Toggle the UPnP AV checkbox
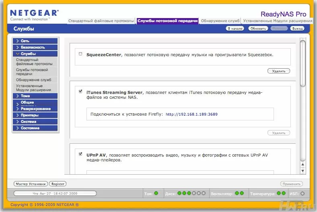 [x=80, y=154]
